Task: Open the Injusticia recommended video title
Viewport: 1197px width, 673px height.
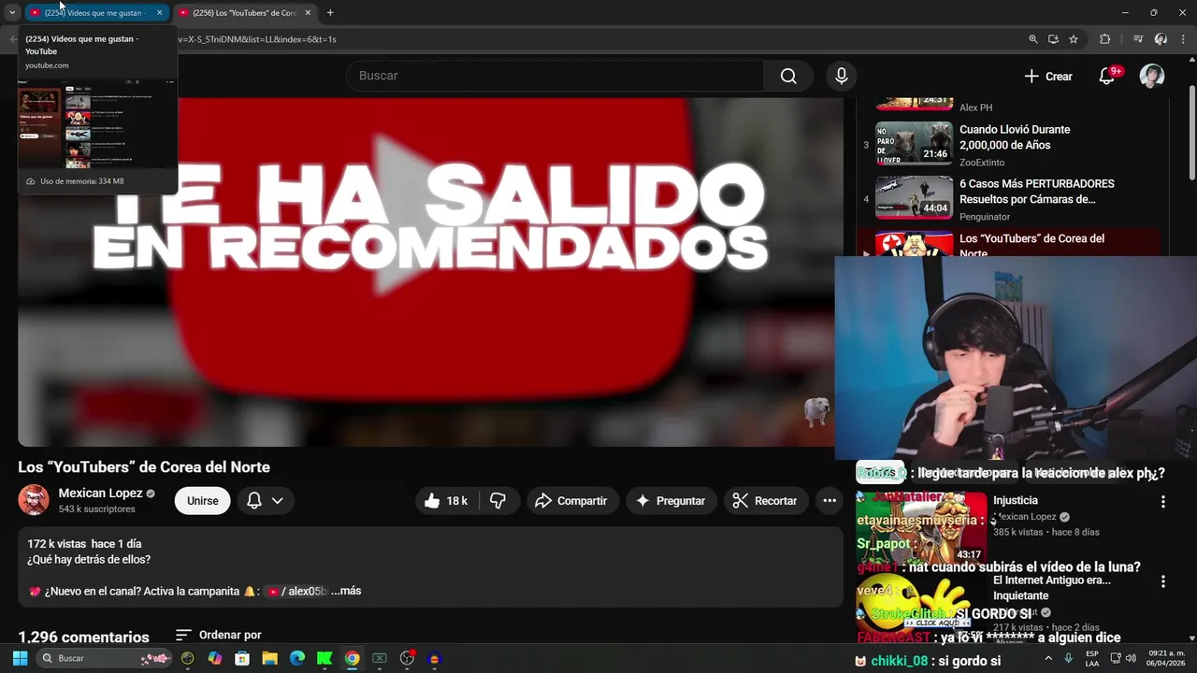Action: (x=1016, y=500)
